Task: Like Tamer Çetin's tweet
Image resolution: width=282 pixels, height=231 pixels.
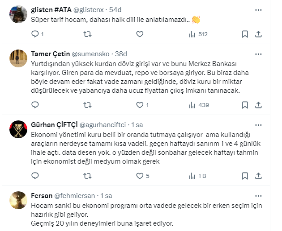Action: [x=140, y=105]
